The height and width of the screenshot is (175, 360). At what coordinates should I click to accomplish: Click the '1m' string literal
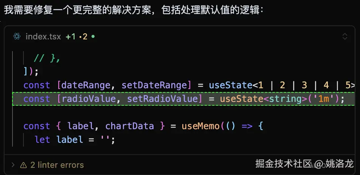coord(323,99)
